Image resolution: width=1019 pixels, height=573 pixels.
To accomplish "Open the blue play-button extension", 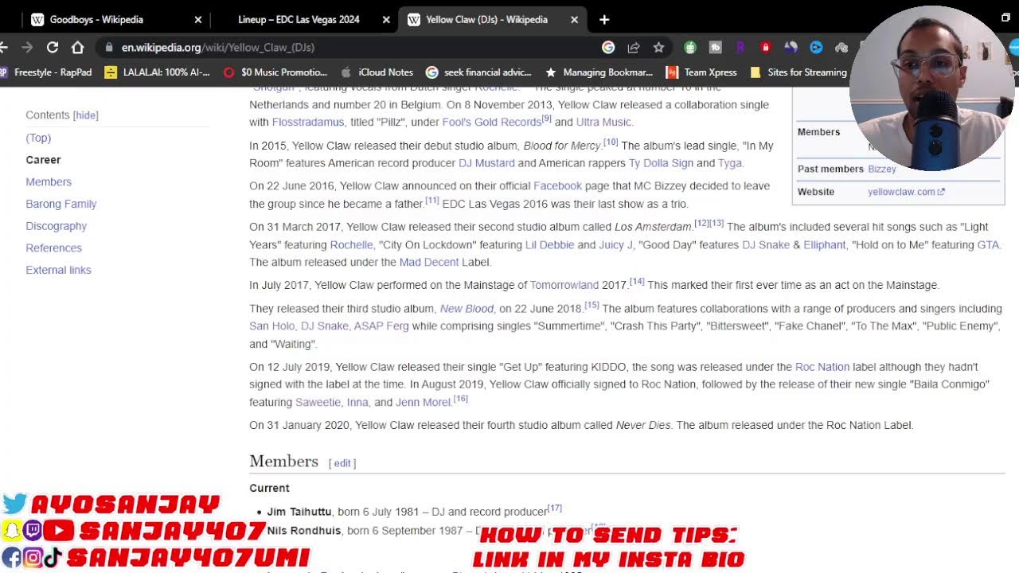I will point(816,47).
